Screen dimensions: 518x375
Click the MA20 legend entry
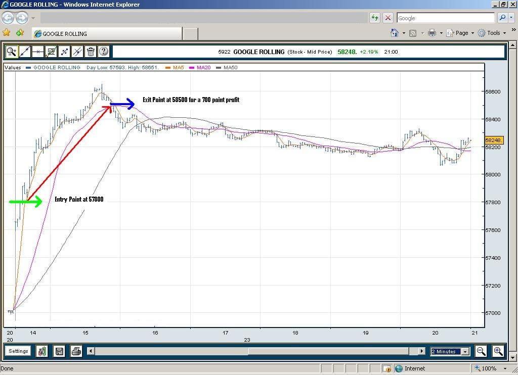(200, 67)
